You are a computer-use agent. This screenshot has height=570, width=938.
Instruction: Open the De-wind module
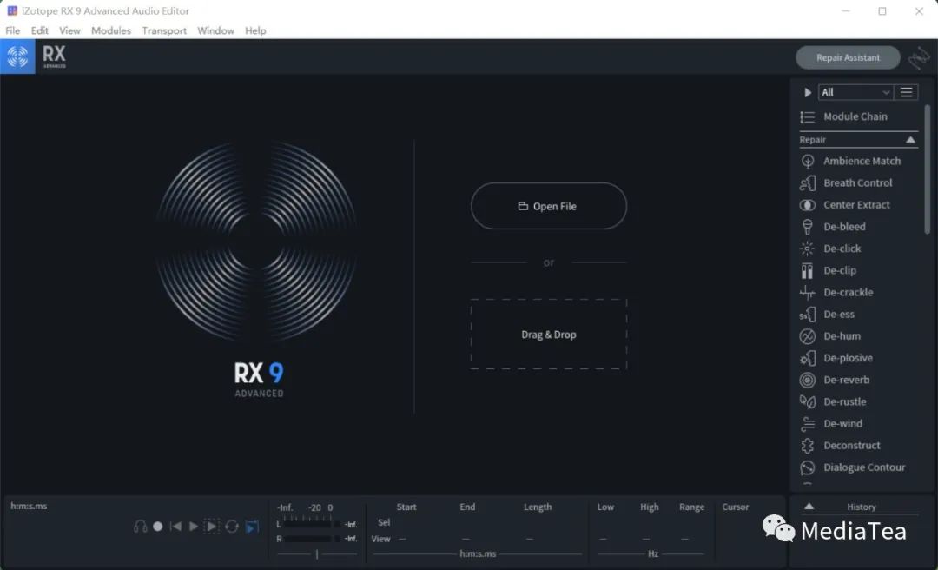(831, 424)
